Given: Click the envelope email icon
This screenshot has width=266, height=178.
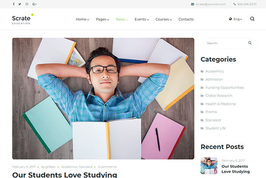Looking at the screenshot, I should point(192,4).
